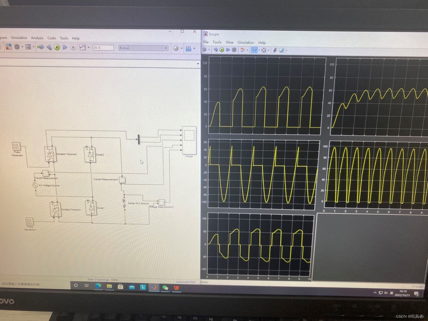The image size is (428, 321).
Task: Expand the dropdown arrow beside the Scope settings gear
Action: [209, 50]
